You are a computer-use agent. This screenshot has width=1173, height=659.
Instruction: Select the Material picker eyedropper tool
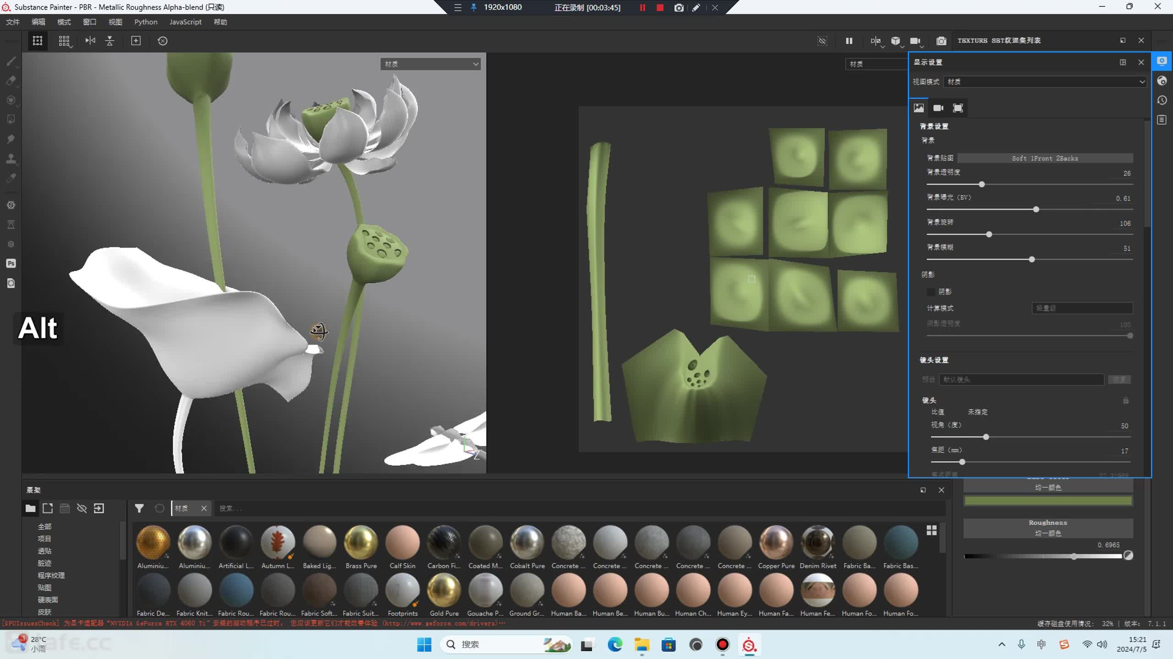(x=11, y=178)
